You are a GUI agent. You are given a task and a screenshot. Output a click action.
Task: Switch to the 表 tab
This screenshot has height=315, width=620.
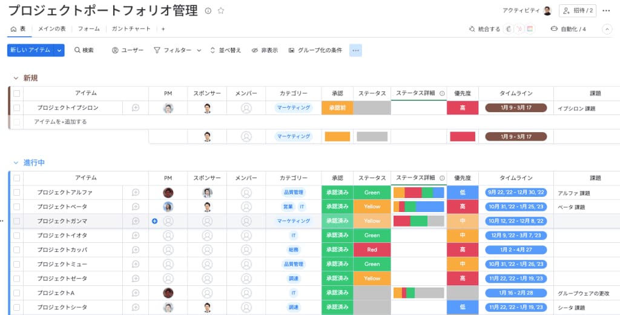click(x=18, y=29)
